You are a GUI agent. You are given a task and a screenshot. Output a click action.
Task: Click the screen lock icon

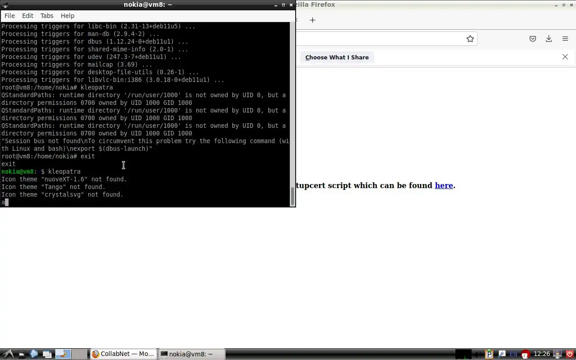(557, 354)
